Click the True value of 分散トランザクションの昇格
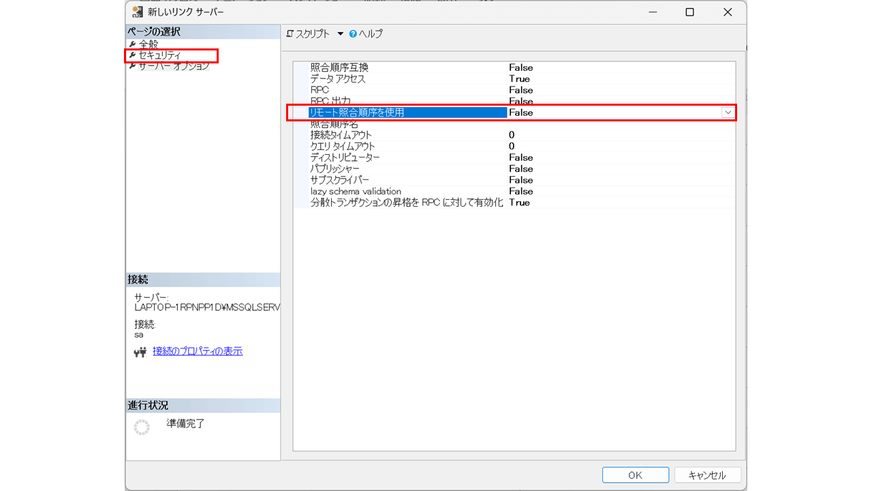 pos(519,203)
